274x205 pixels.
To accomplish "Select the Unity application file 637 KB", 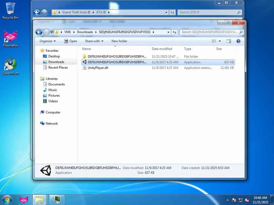I will (158, 62).
